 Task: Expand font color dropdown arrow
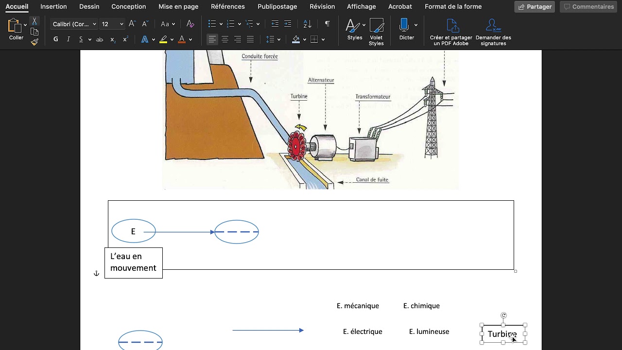point(190,39)
